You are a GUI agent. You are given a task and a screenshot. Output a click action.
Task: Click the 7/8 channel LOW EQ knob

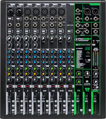tap(52, 62)
